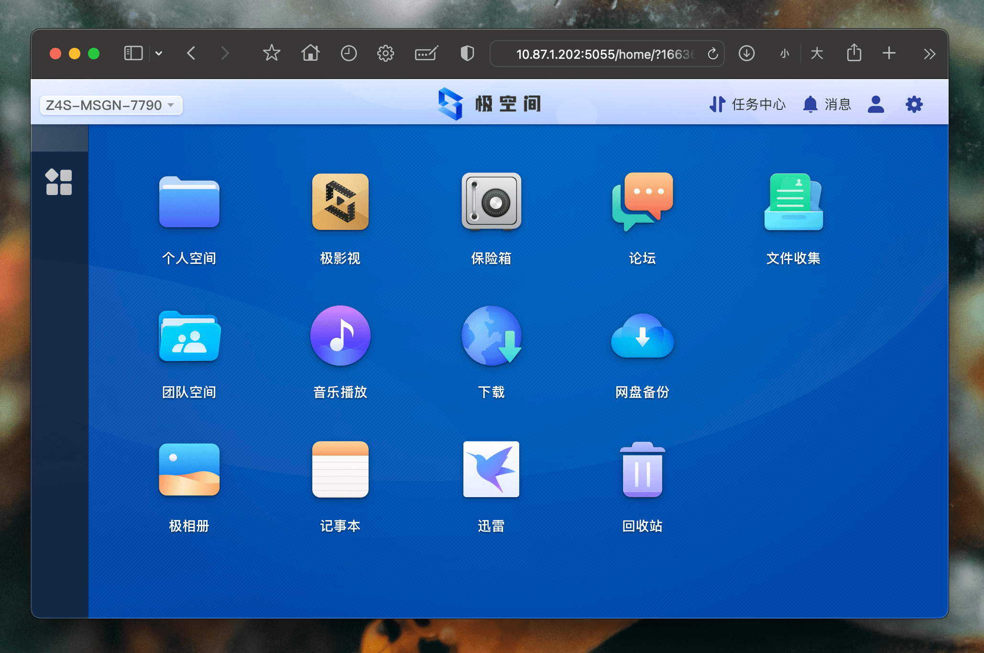The image size is (984, 653).
Task: Launch the 迅雷 Thunder app
Action: click(491, 469)
